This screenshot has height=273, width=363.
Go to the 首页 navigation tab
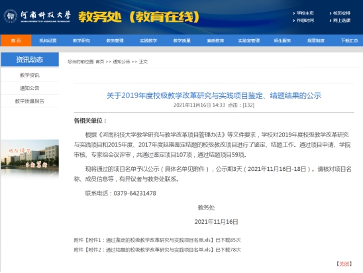pos(16,40)
